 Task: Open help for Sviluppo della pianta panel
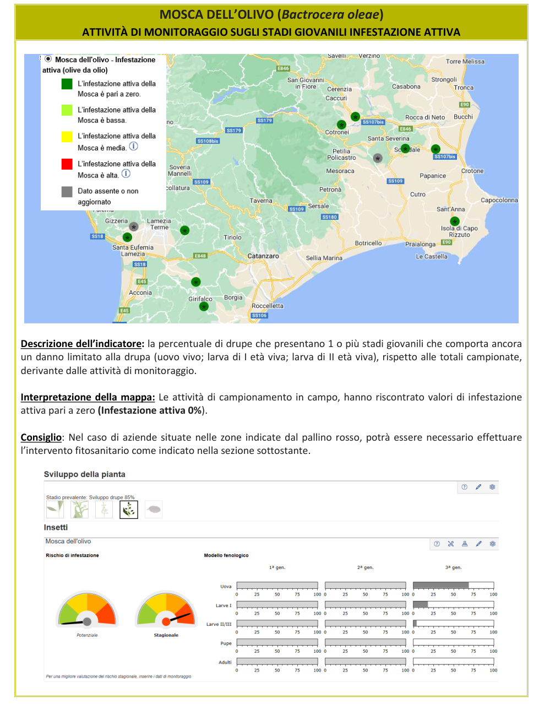point(464,487)
